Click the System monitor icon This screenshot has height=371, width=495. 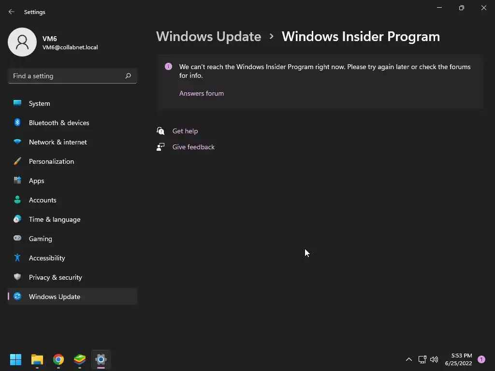tap(17, 103)
